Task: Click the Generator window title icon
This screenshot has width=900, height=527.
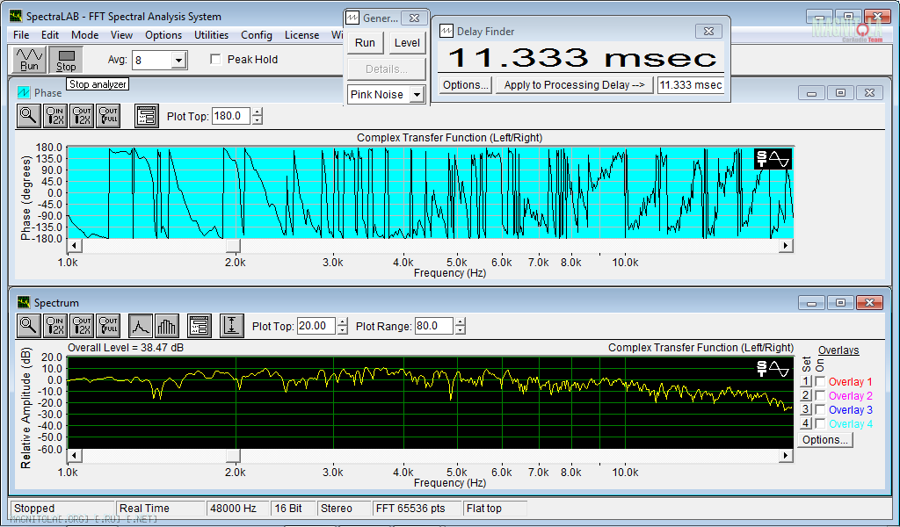Action: tap(352, 18)
